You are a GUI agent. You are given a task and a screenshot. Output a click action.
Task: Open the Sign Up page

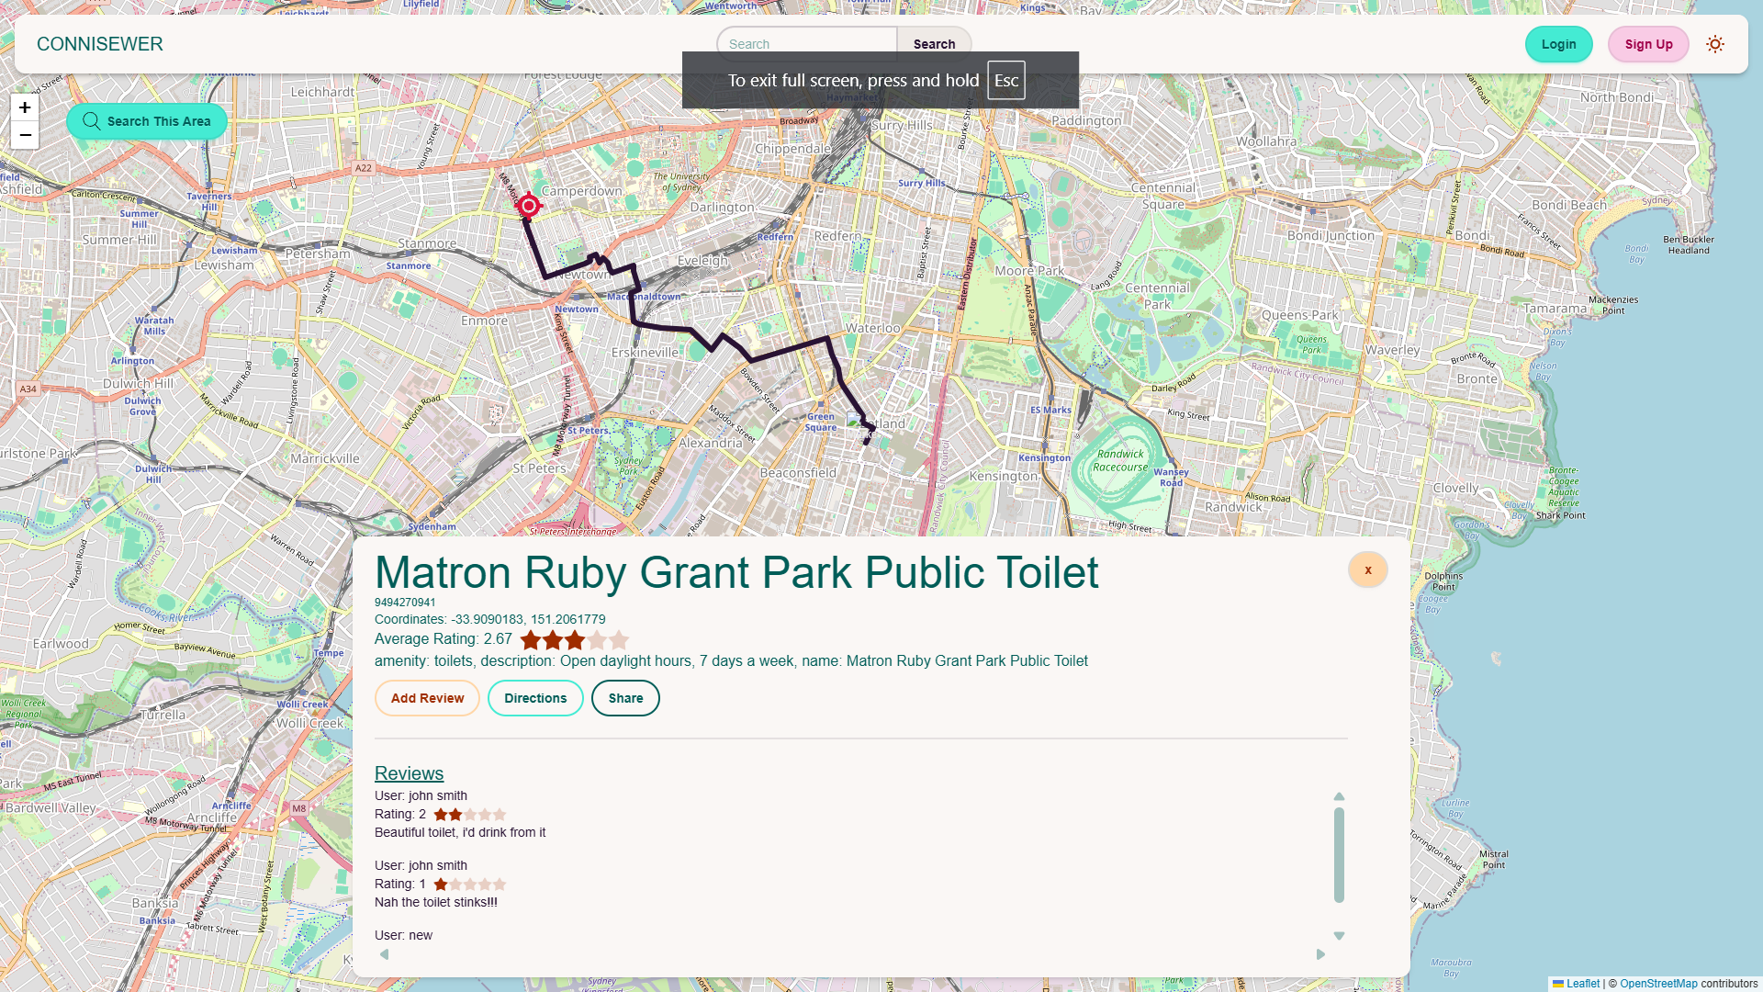pos(1648,44)
